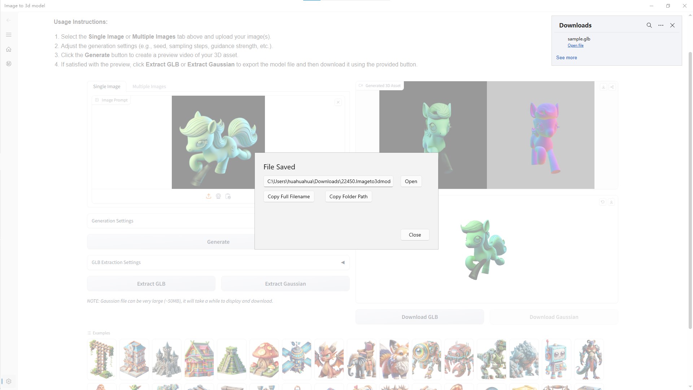Screen dimensions: 693x390
Task: Download the Generated 3D Asset video
Action: [x=603, y=87]
